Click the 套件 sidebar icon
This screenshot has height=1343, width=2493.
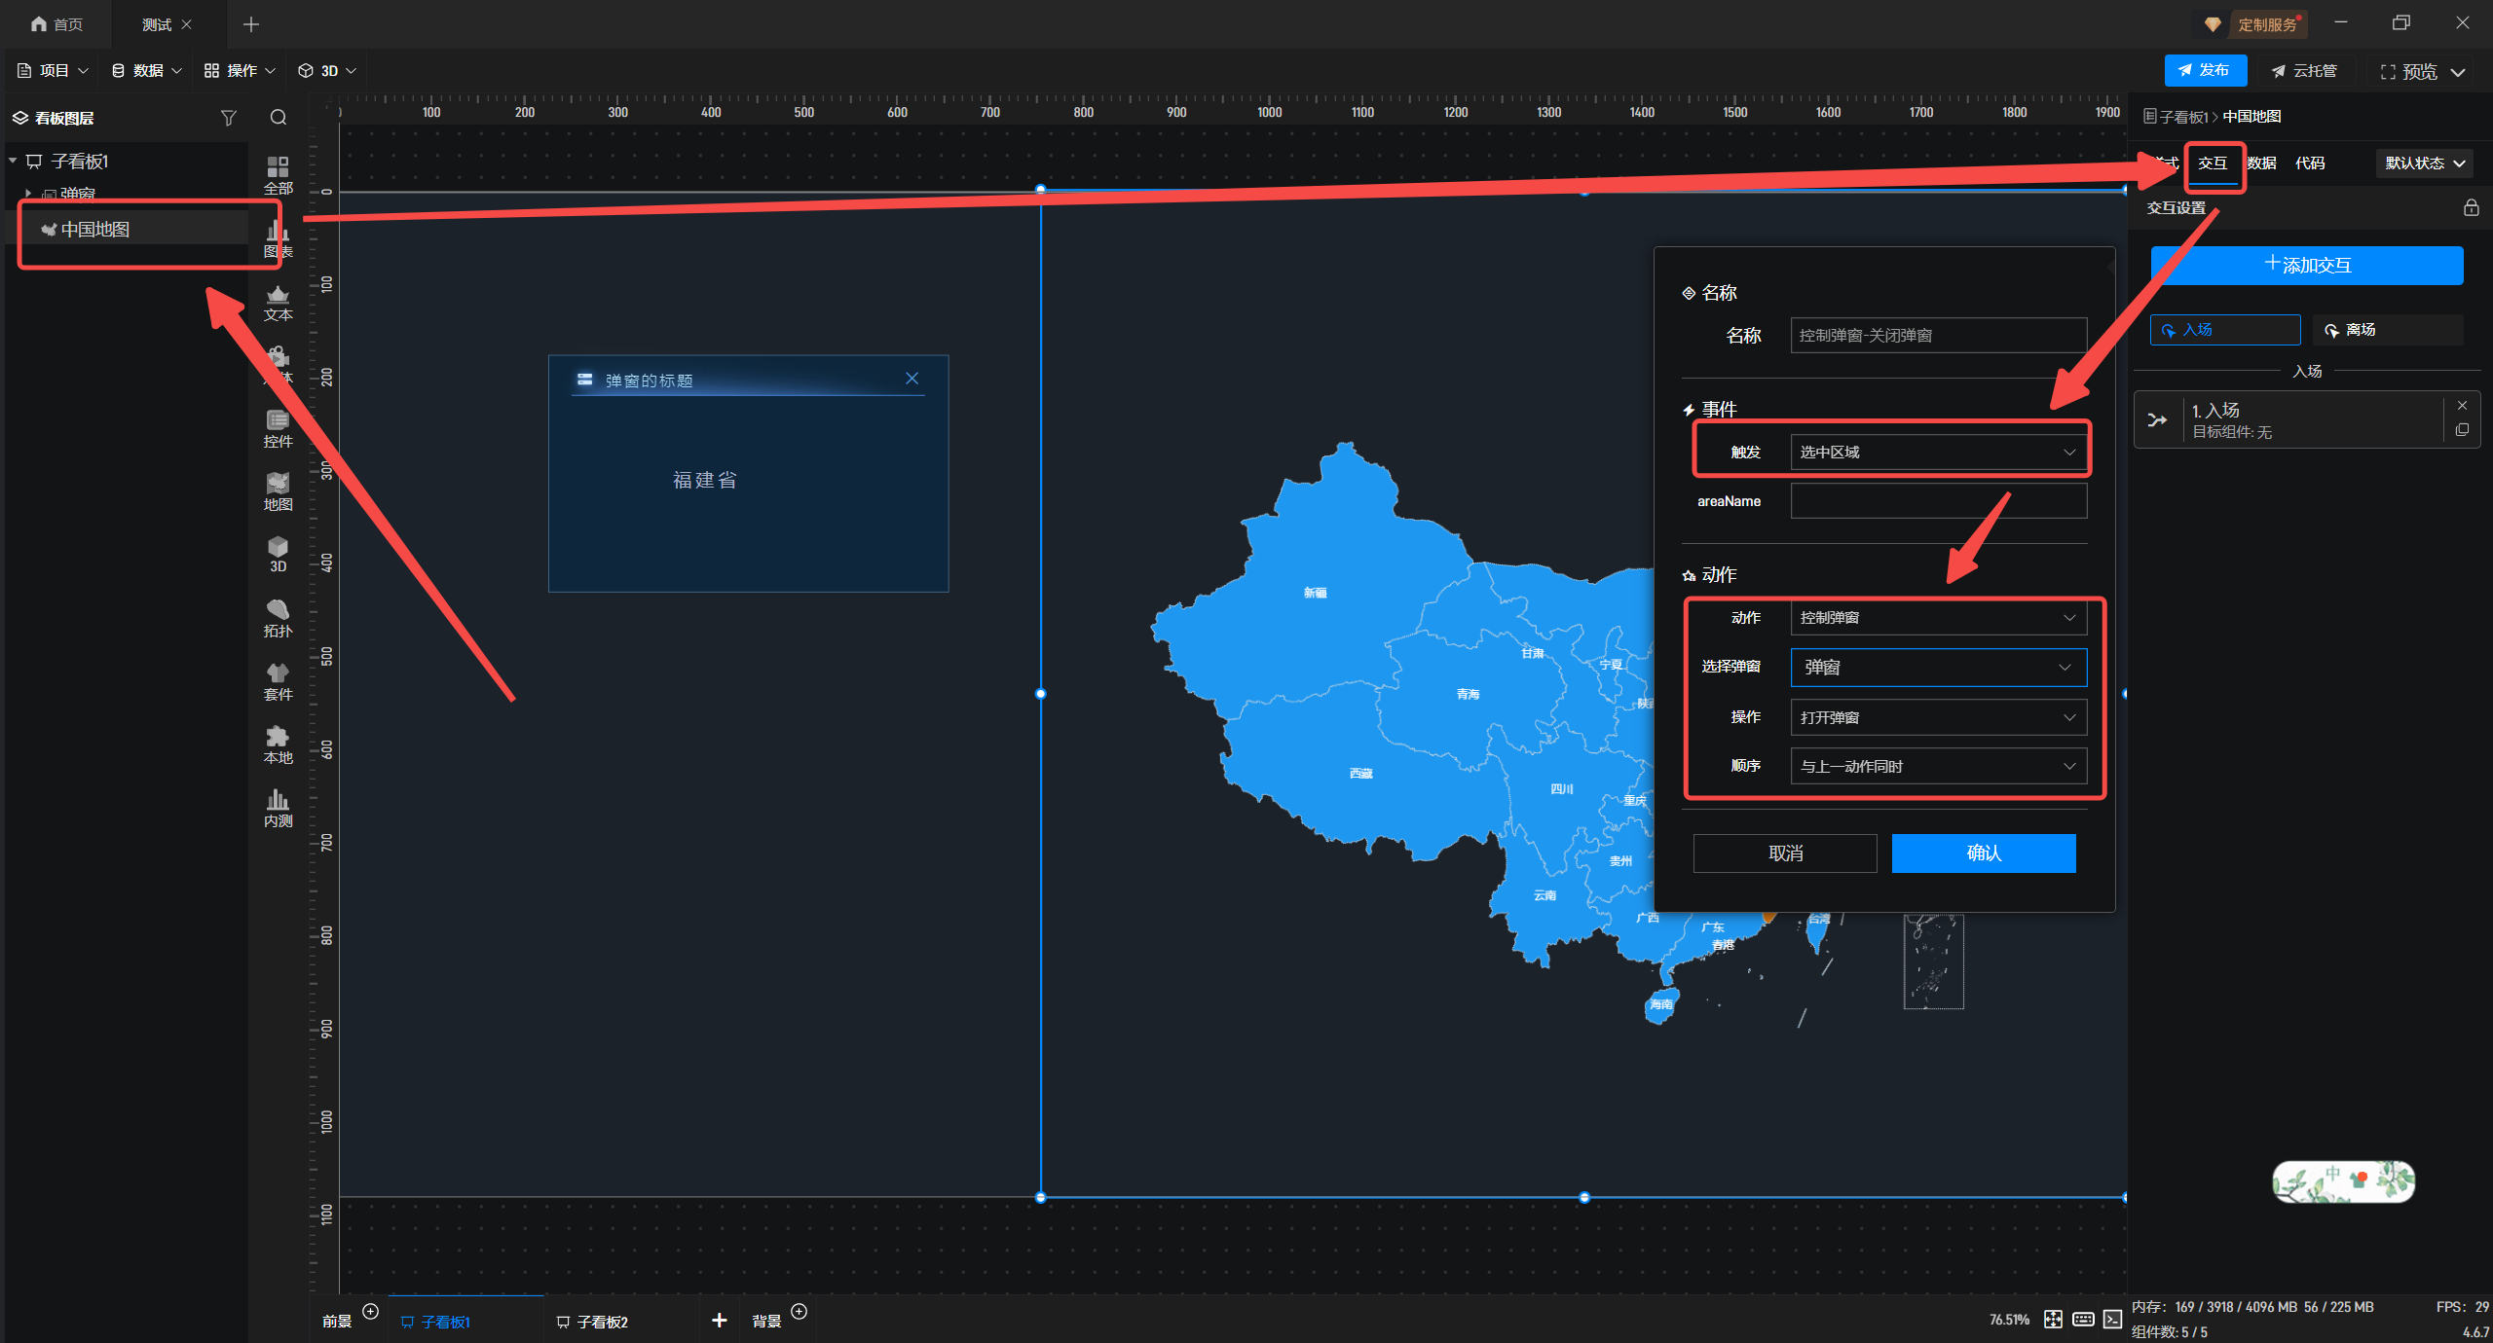click(278, 680)
